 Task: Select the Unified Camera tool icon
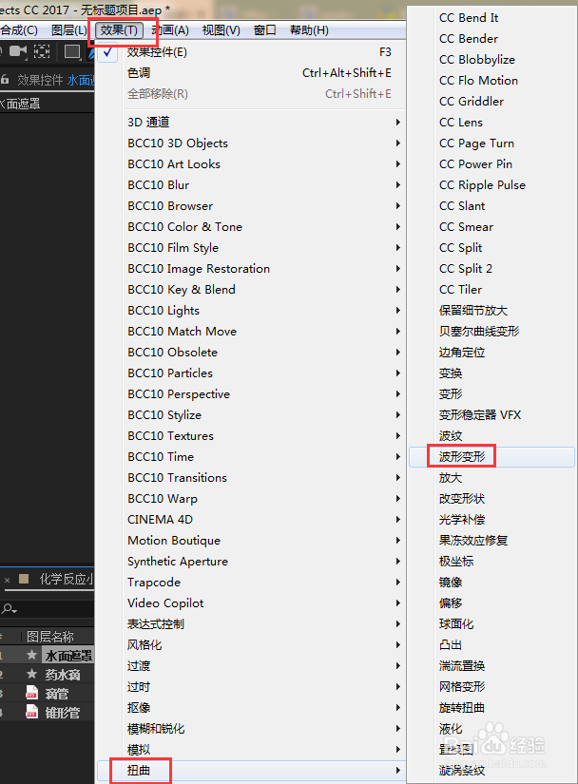coord(18,51)
